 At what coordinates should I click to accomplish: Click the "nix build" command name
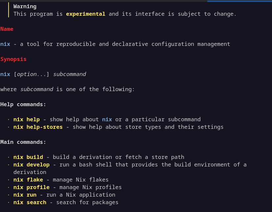pos(28,157)
